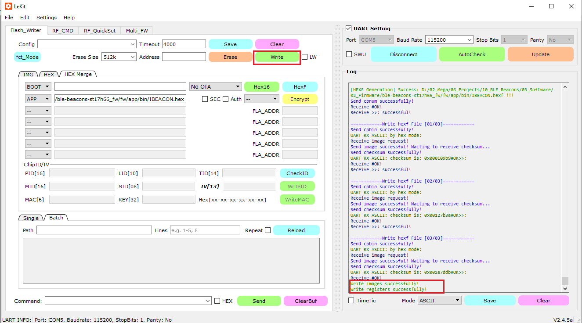582x323 pixels.
Task: Click the Reload button
Action: 296,230
